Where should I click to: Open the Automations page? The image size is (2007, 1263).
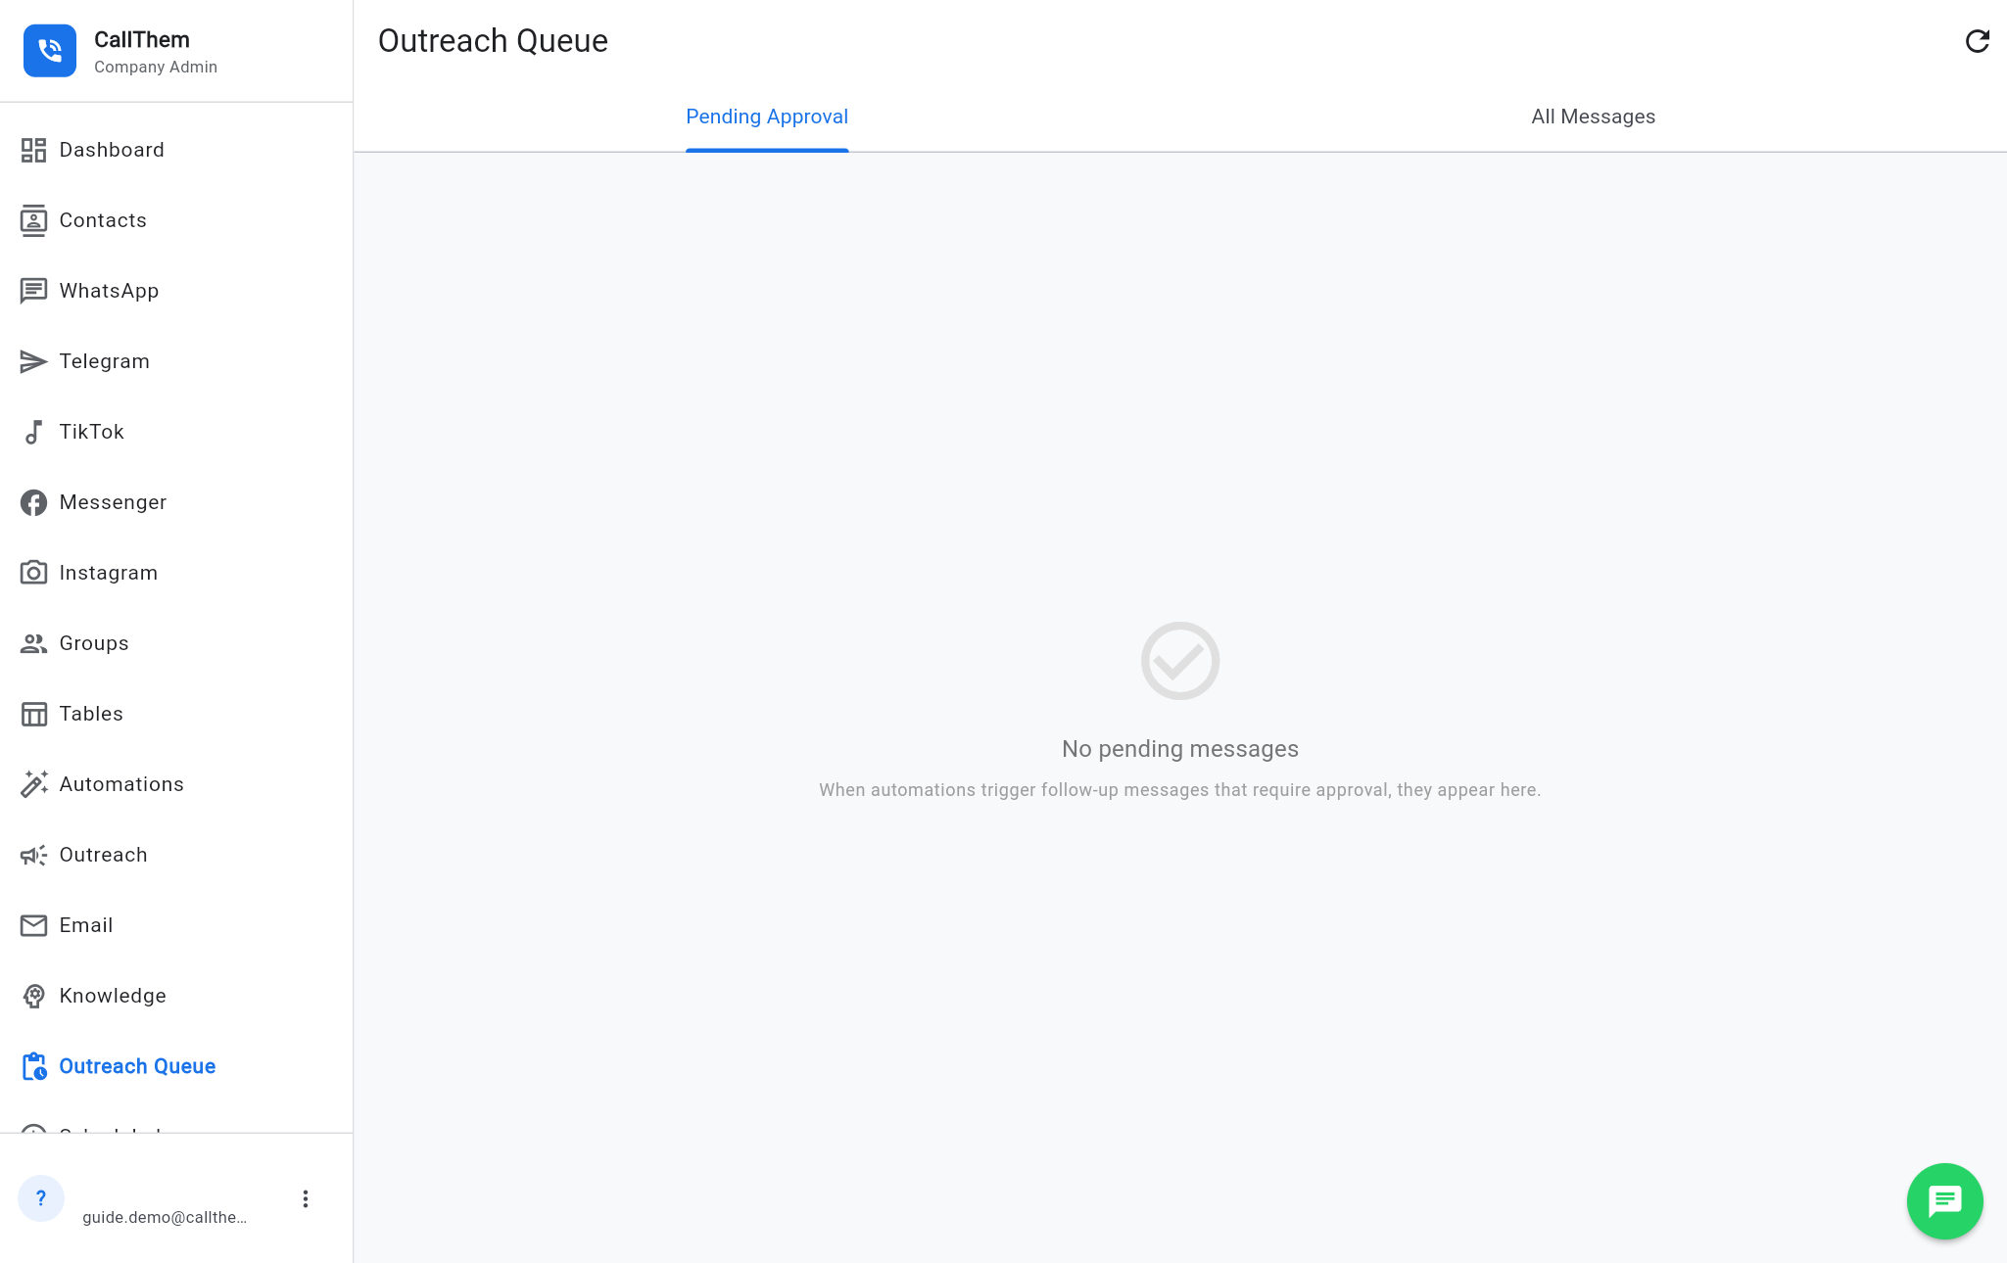(x=176, y=784)
